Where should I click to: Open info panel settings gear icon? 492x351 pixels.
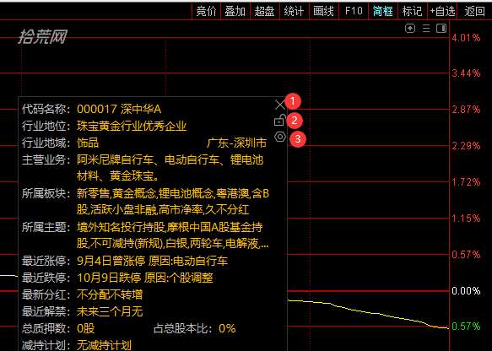click(280, 137)
